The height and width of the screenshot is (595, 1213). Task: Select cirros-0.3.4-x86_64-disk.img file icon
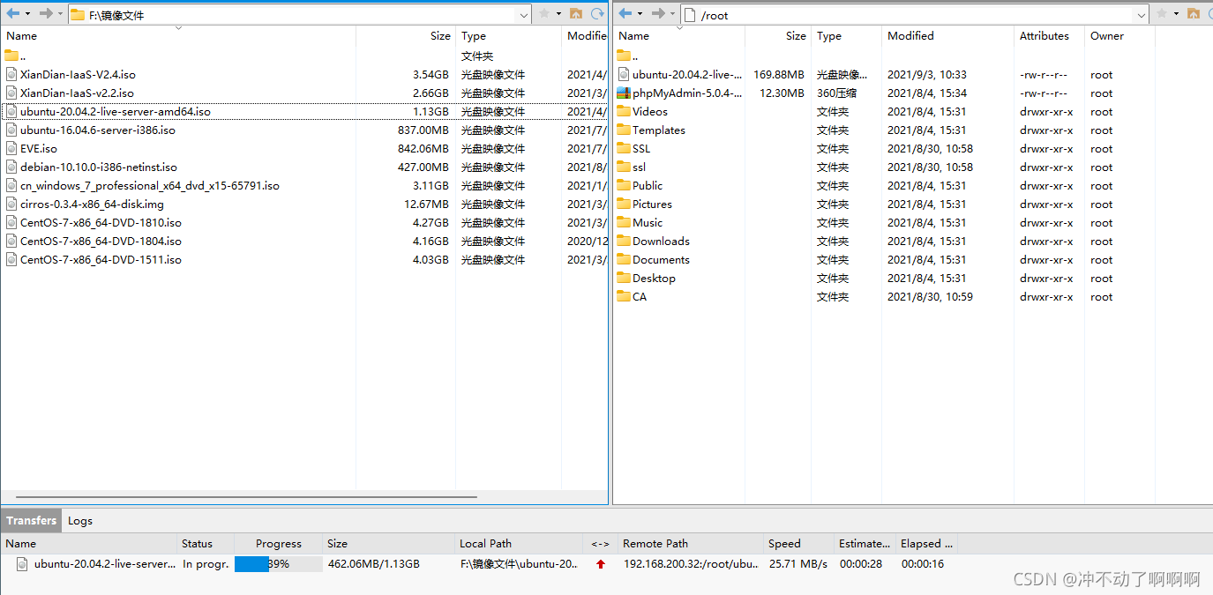tap(11, 205)
